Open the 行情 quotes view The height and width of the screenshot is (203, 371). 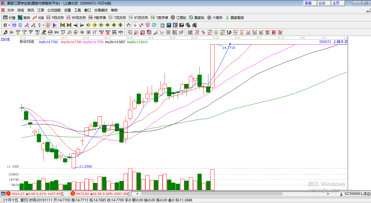[x=9, y=18]
